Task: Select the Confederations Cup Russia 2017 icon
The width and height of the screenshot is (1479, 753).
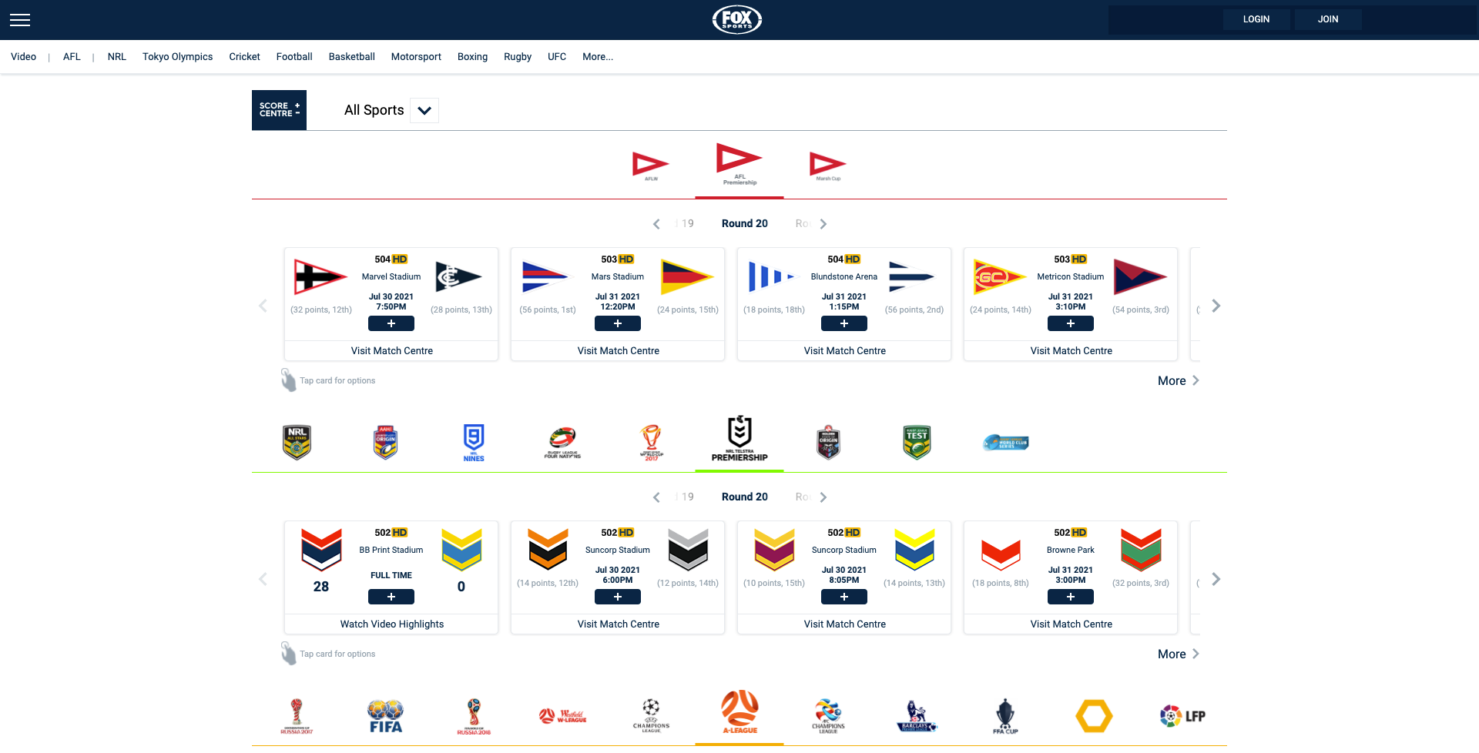Action: tap(297, 716)
